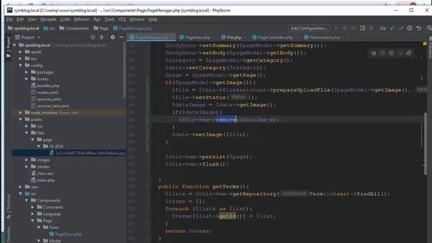Expand the assets folder
432x243 pixels.
click(x=21, y=52)
